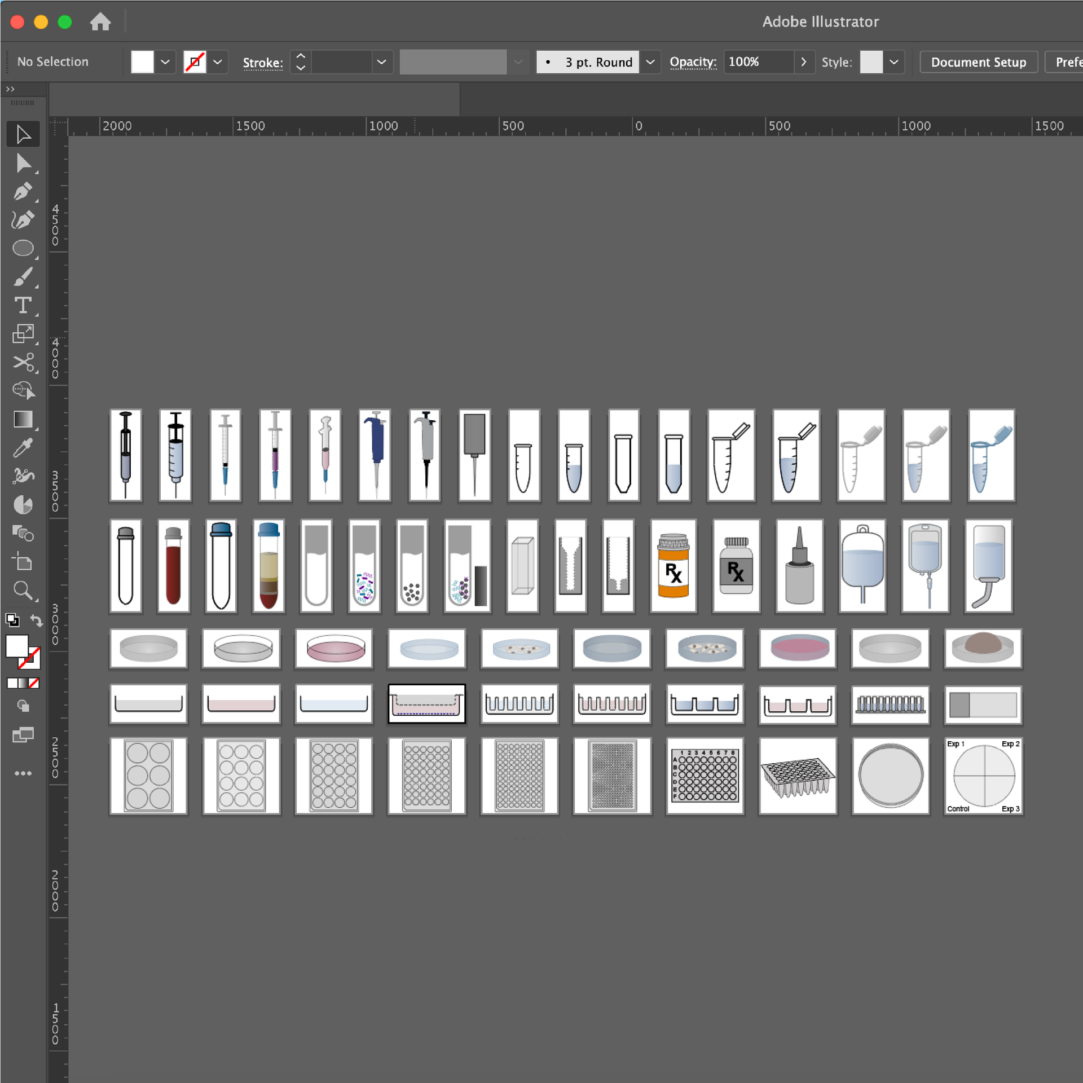The height and width of the screenshot is (1083, 1083).
Task: Open the Opacity panel link
Action: tap(693, 62)
